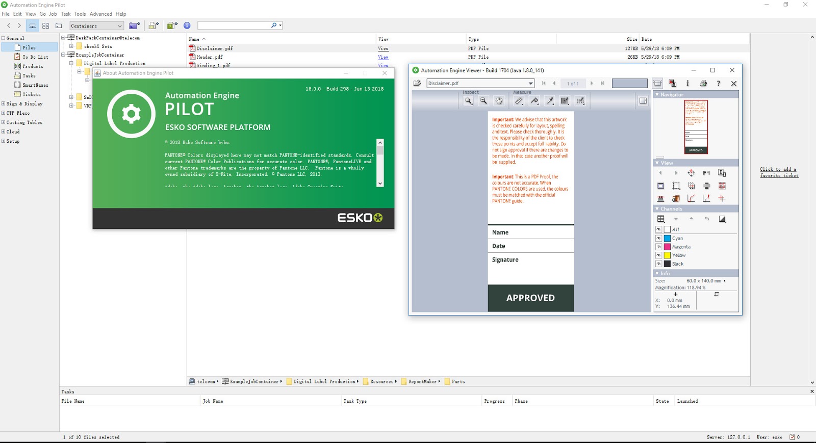Hide the Yellow channel via eye icon
Viewport: 816px width, 443px height.
tap(658, 255)
